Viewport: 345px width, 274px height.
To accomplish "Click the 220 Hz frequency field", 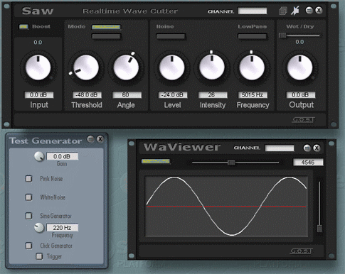I will click(62, 228).
